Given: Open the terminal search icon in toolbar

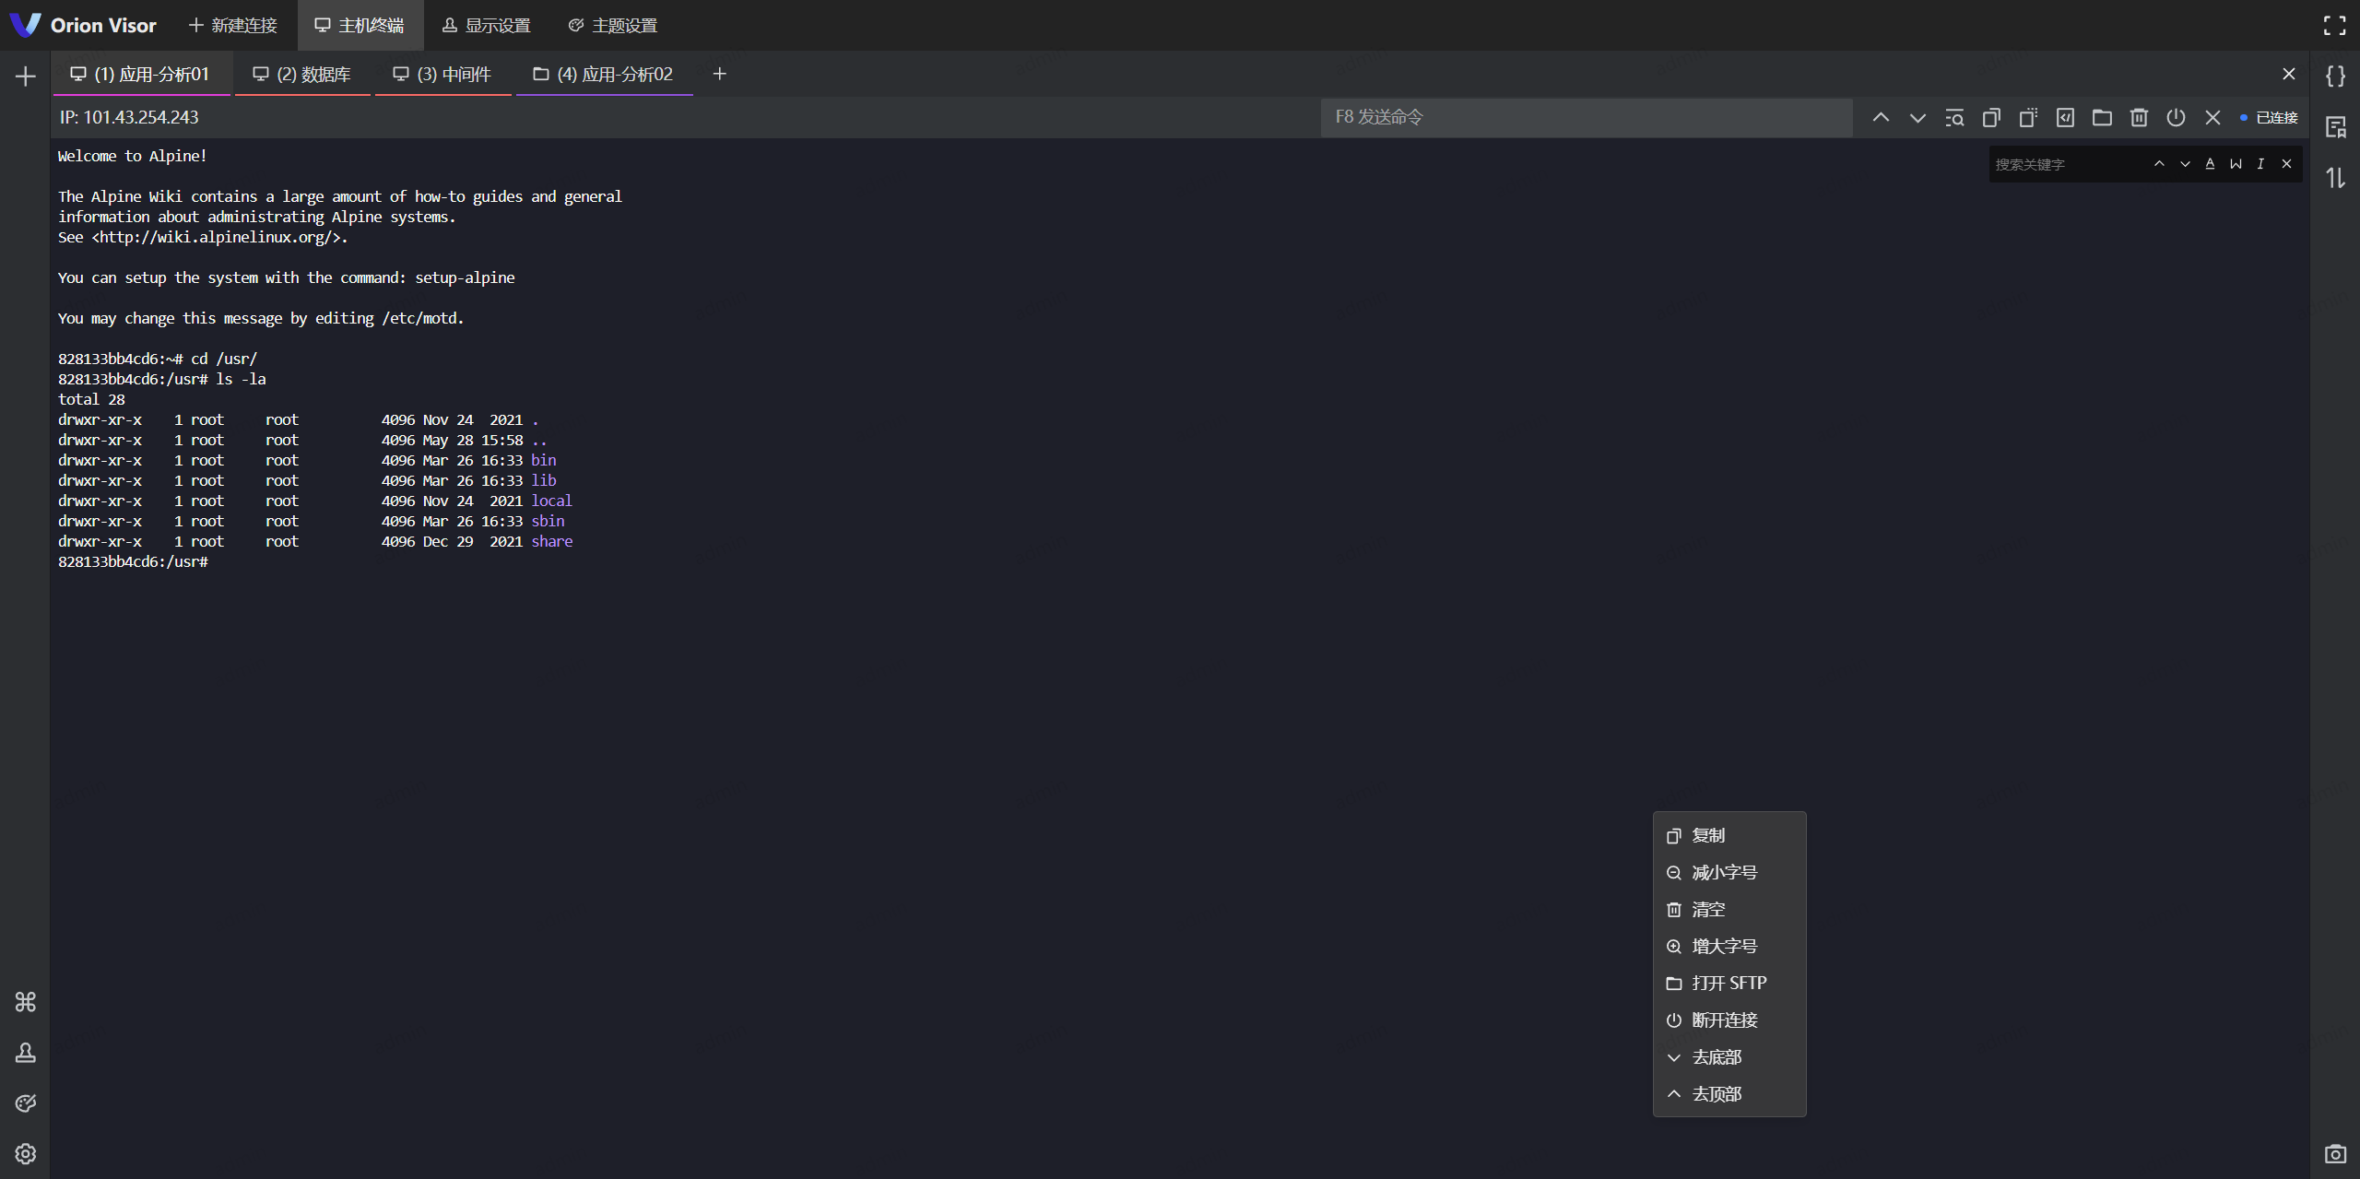Looking at the screenshot, I should pyautogui.click(x=1954, y=118).
